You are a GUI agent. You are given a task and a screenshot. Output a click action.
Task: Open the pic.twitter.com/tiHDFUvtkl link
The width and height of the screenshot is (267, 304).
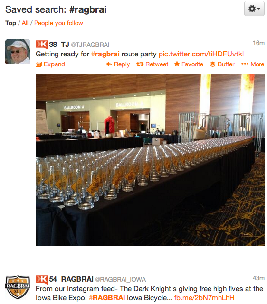201,54
